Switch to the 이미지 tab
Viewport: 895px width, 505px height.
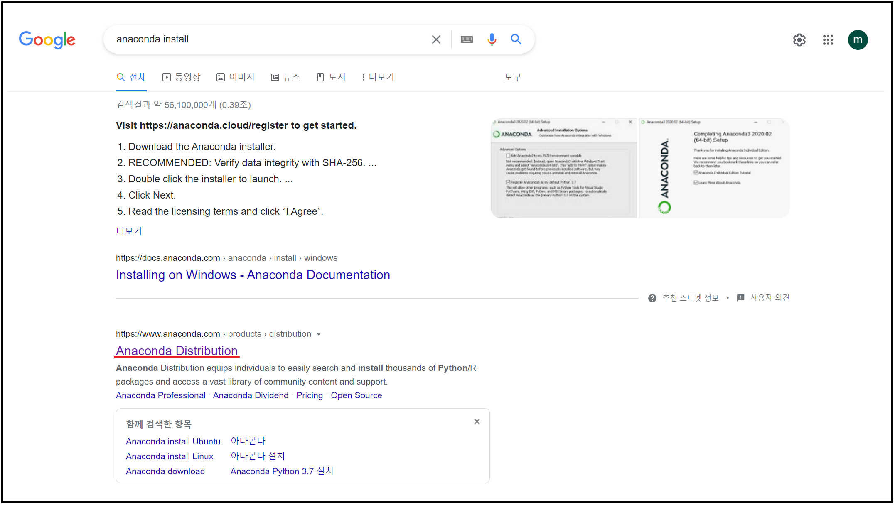point(236,77)
